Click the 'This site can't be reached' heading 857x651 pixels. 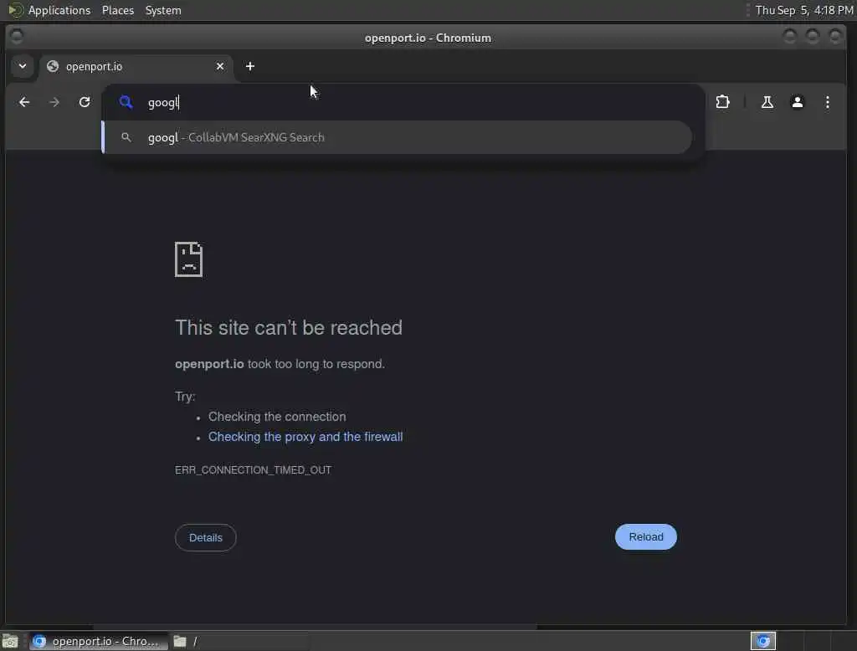[x=289, y=328]
